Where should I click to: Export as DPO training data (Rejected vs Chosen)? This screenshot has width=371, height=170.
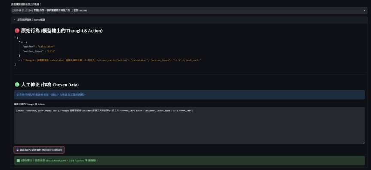click(x=39, y=150)
